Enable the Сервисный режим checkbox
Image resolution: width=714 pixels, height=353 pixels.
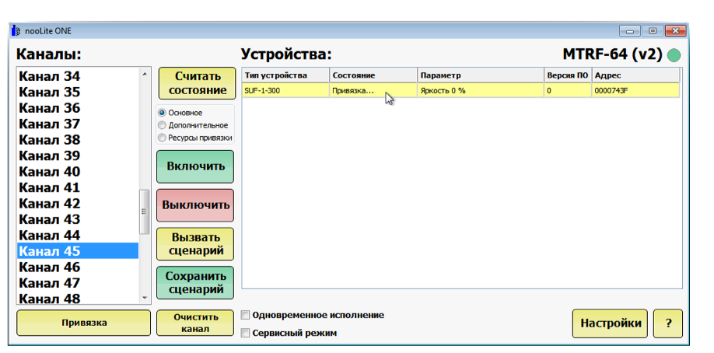tap(246, 333)
